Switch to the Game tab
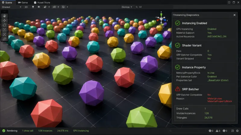241x135 pixels. [x=23, y=2]
